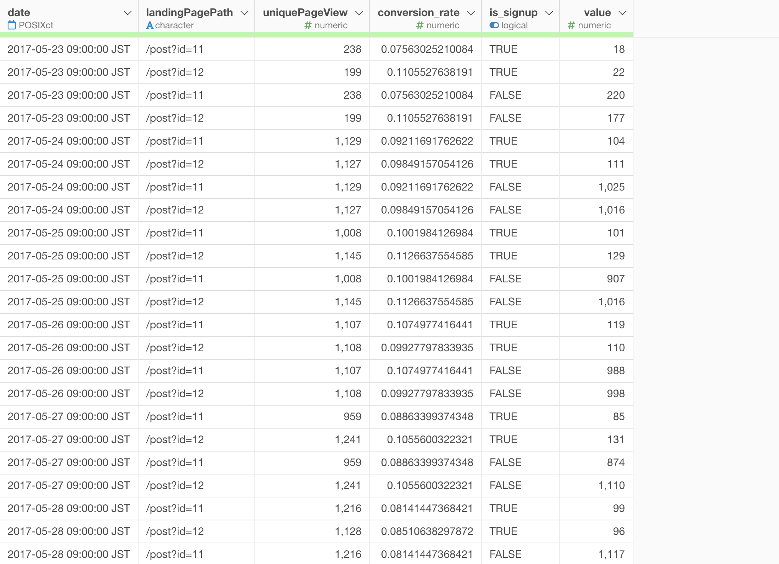
Task: Click the uniquePageView cell 1,241 with TRUE
Action: pyautogui.click(x=312, y=440)
